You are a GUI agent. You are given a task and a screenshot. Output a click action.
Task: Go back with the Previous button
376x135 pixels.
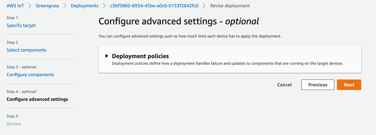318,85
